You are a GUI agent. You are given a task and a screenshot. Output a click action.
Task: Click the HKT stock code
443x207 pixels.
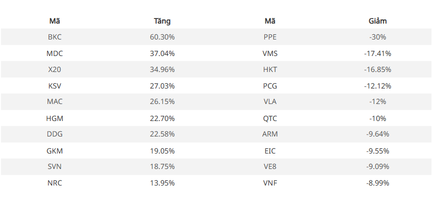pos(270,69)
